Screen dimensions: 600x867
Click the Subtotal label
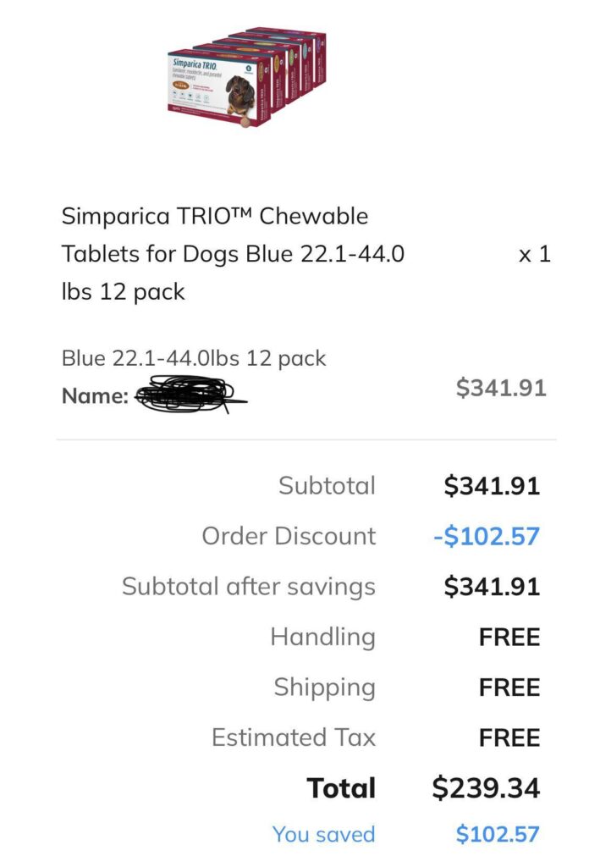327,485
